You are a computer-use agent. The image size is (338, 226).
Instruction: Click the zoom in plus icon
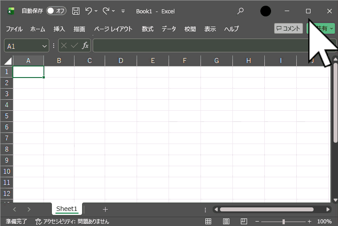(310, 221)
